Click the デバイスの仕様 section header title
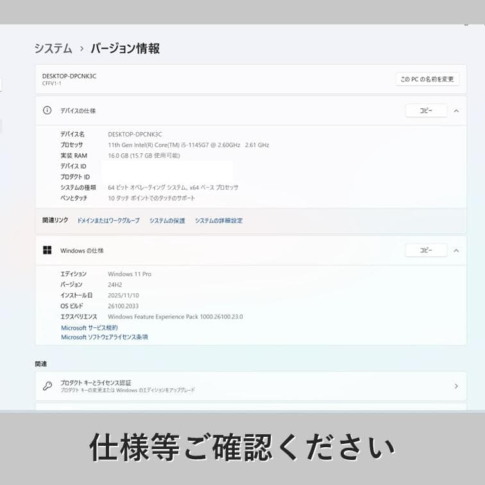The height and width of the screenshot is (485, 485). (x=78, y=111)
